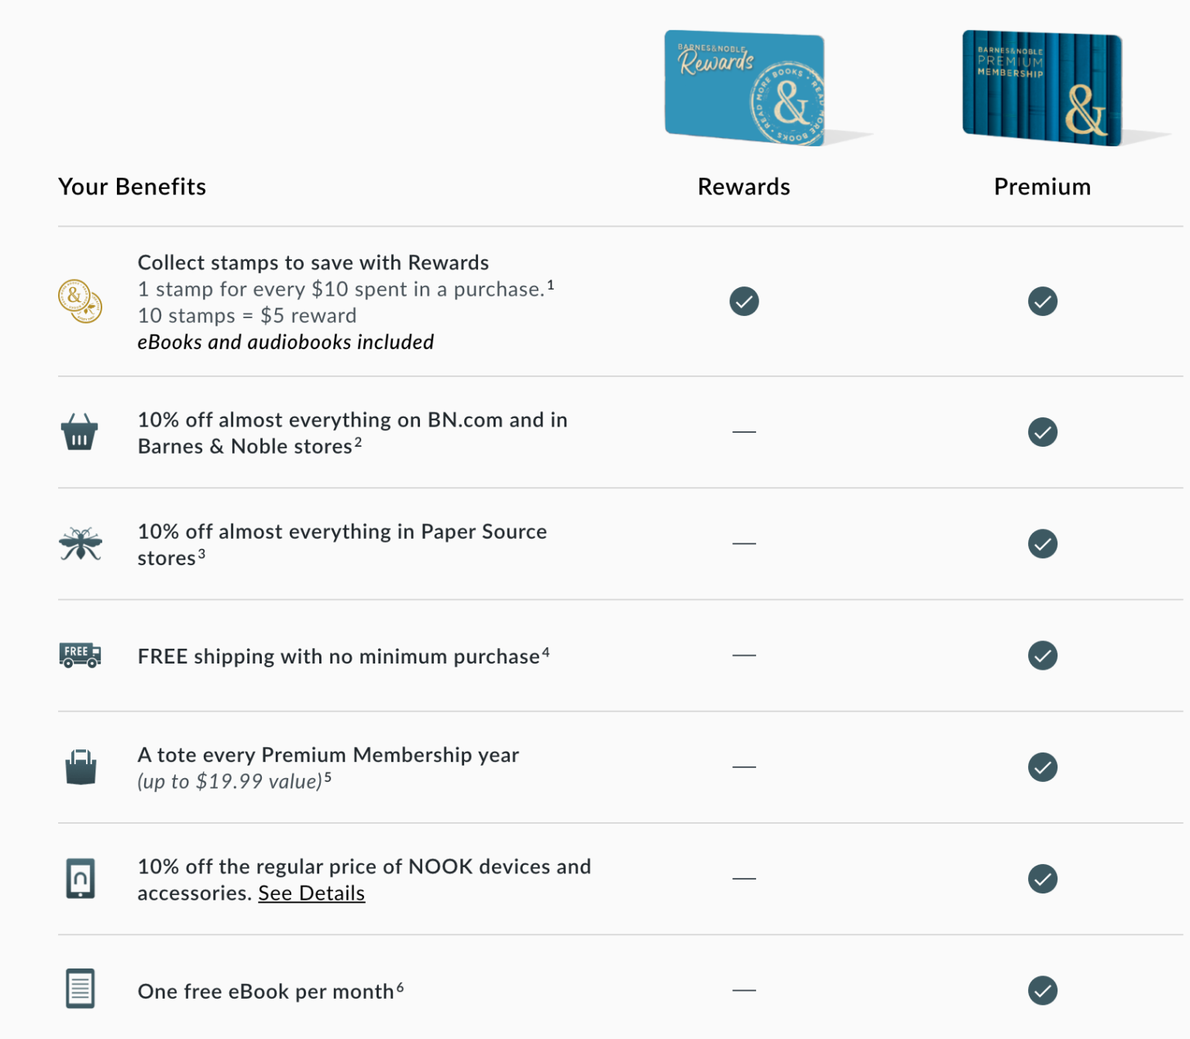Click the Premium column heading
This screenshot has width=1190, height=1039.
(x=1042, y=187)
